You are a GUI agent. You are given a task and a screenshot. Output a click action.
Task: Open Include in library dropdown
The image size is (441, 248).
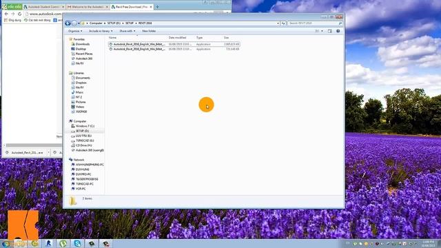(x=101, y=31)
